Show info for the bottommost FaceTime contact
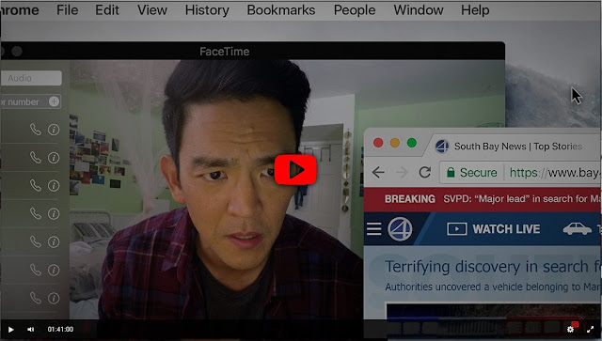Image resolution: width=602 pixels, height=341 pixels. coord(54,298)
